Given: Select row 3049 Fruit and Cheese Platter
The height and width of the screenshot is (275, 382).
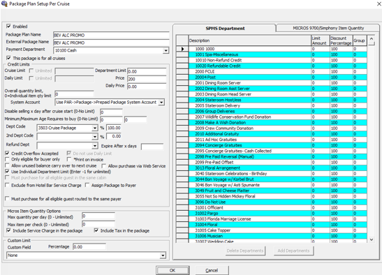Looking at the screenshot, I should [277, 191].
